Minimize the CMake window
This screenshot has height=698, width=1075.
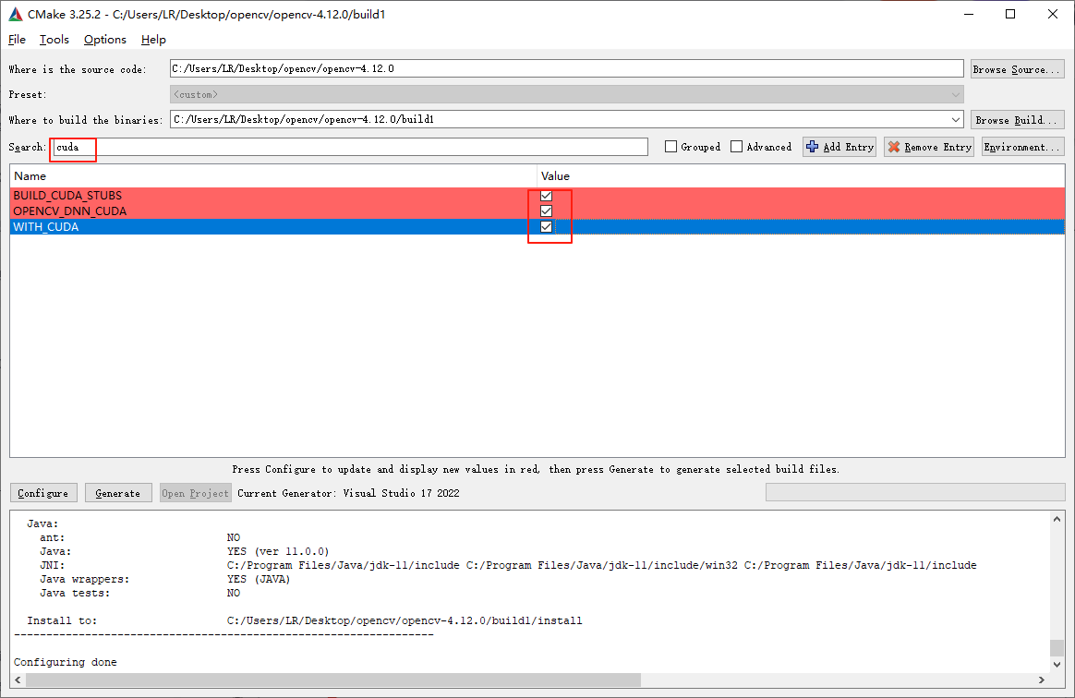(x=968, y=14)
